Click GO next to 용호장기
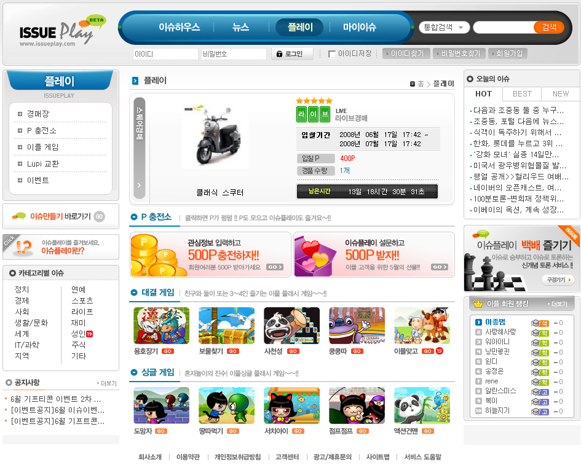 click(168, 351)
